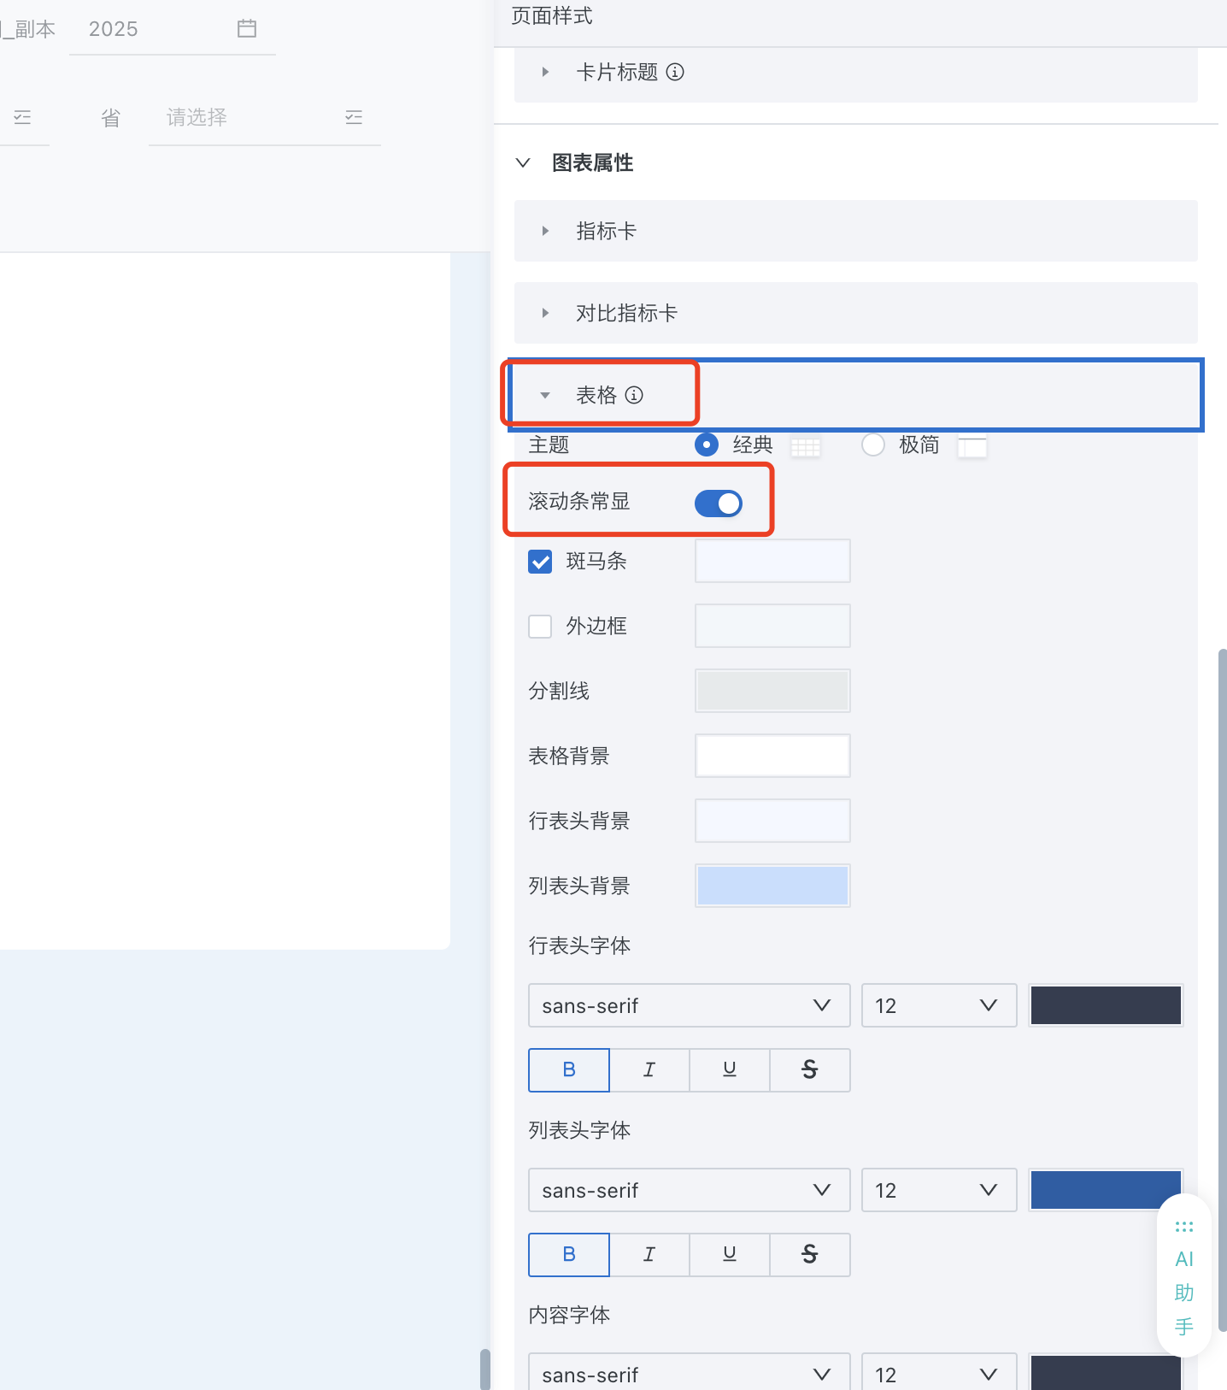Open the AI 助手 floating button

point(1184,1275)
